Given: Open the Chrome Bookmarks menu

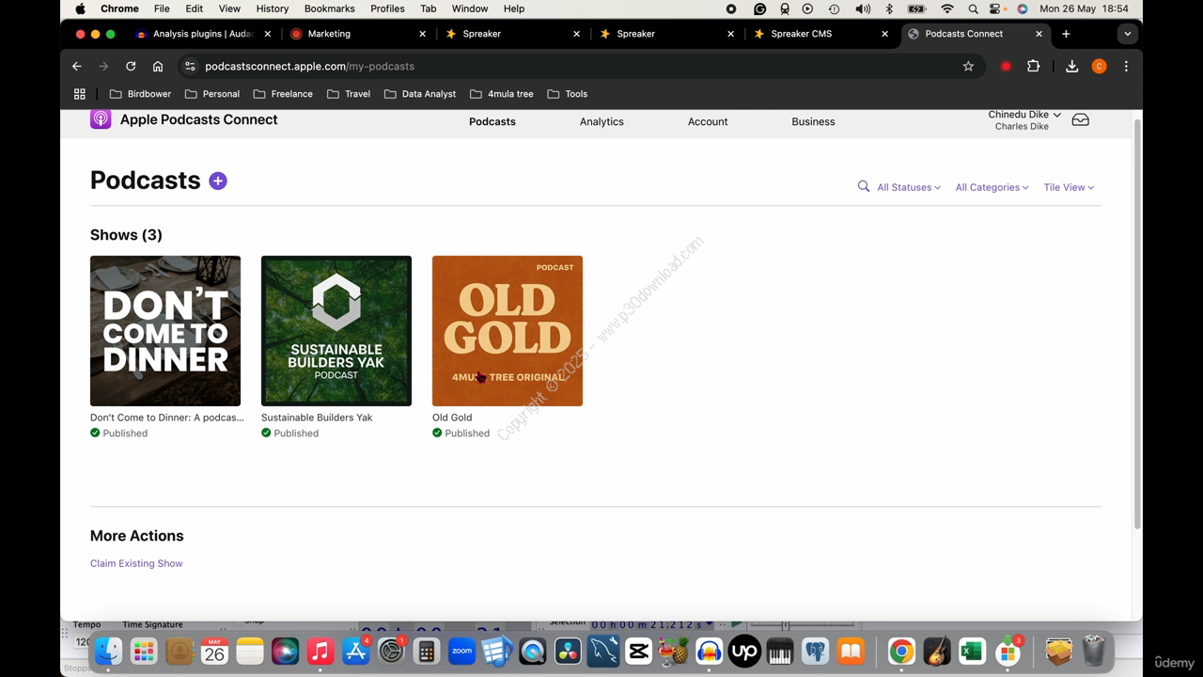Looking at the screenshot, I should pos(329,8).
